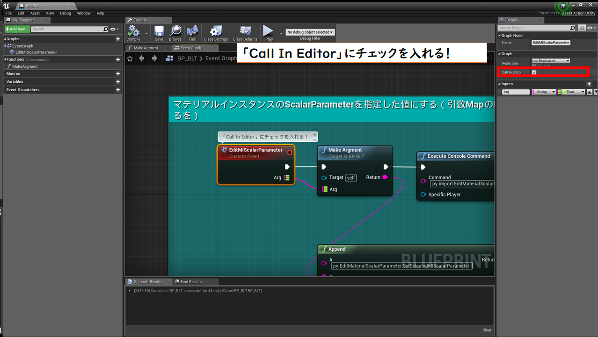Screen dimensions: 598x337
Task: Start Play from the toolbar
Action: (268, 31)
